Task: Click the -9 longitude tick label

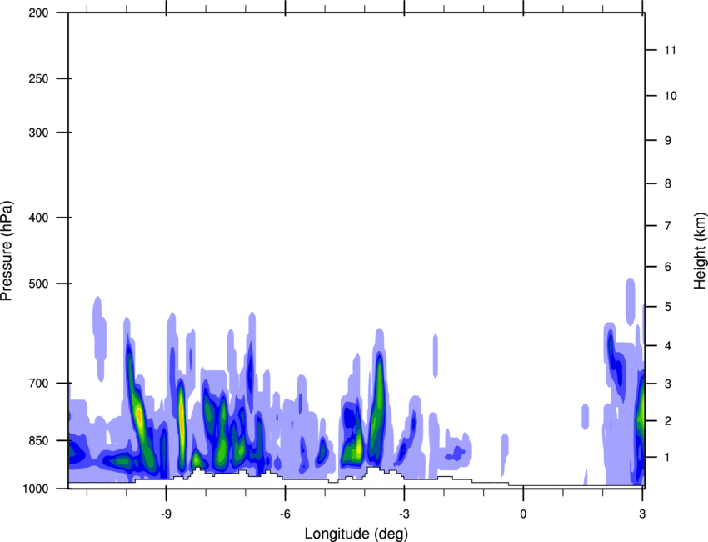Action: click(x=166, y=514)
